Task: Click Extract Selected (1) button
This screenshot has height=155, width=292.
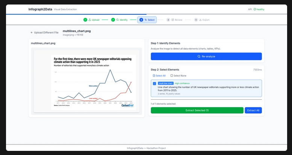Action: click(x=197, y=110)
